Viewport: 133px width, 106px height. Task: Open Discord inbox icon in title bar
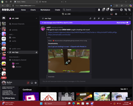[111, 14]
